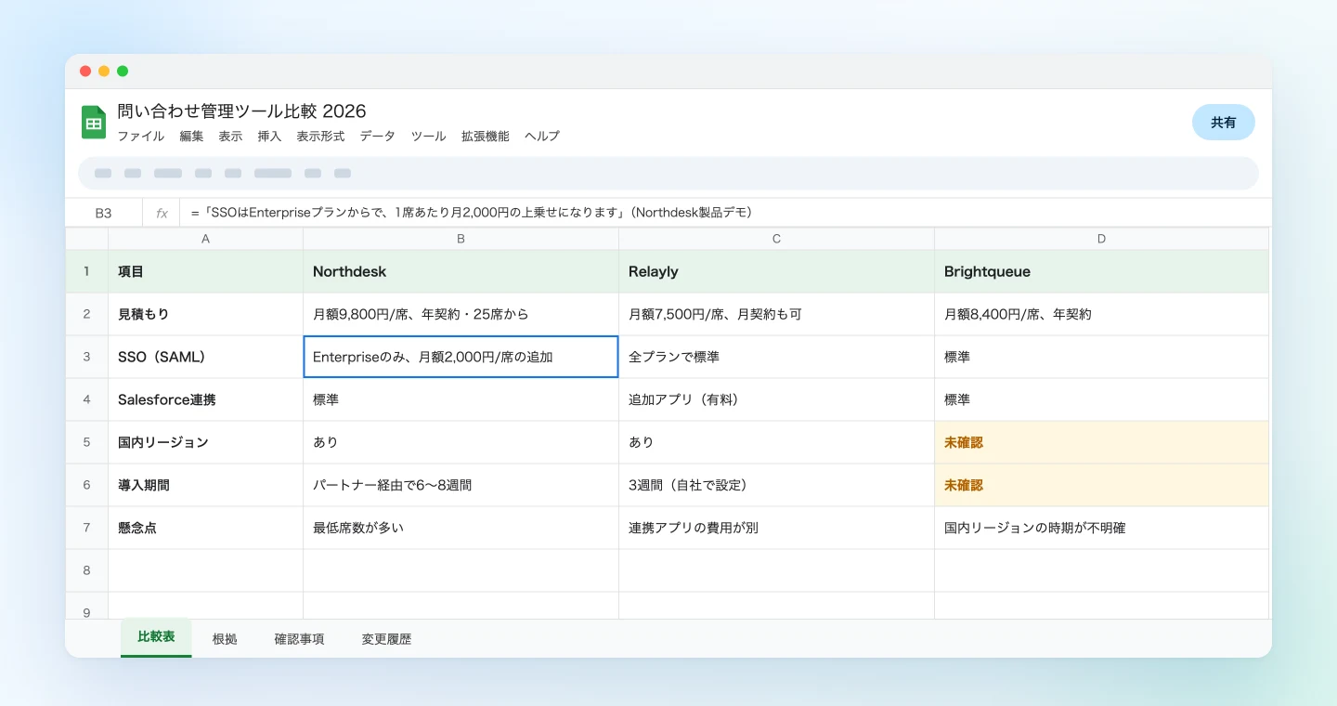Open the 表示形式 menu

tap(320, 137)
